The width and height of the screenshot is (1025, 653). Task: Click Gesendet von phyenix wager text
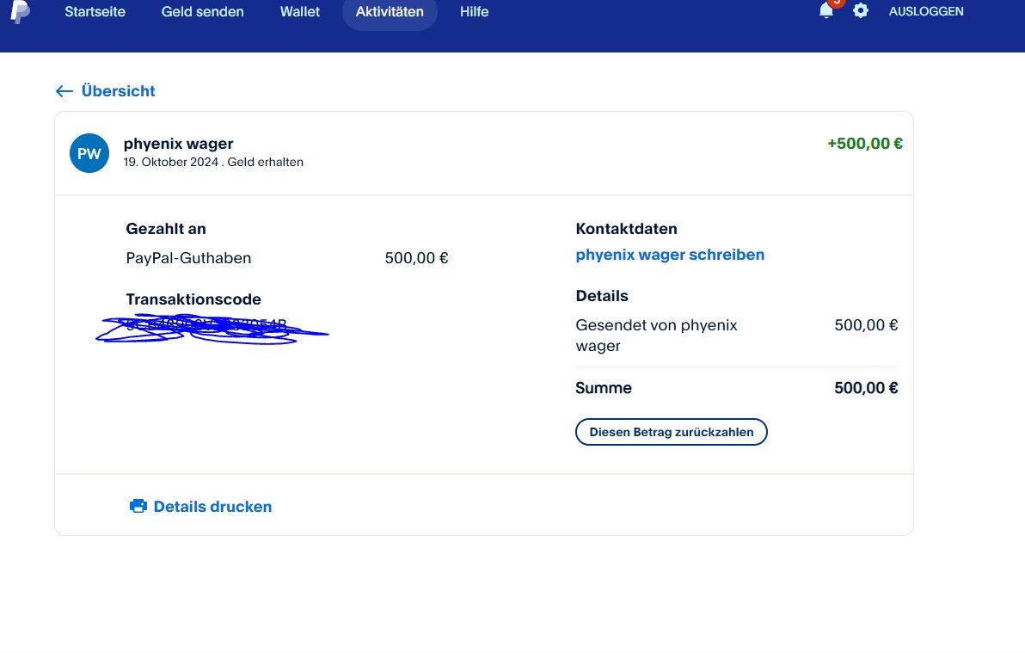[656, 335]
